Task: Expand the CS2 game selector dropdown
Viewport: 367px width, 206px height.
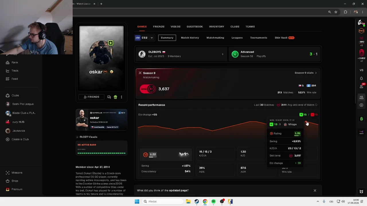Action: click(x=144, y=38)
